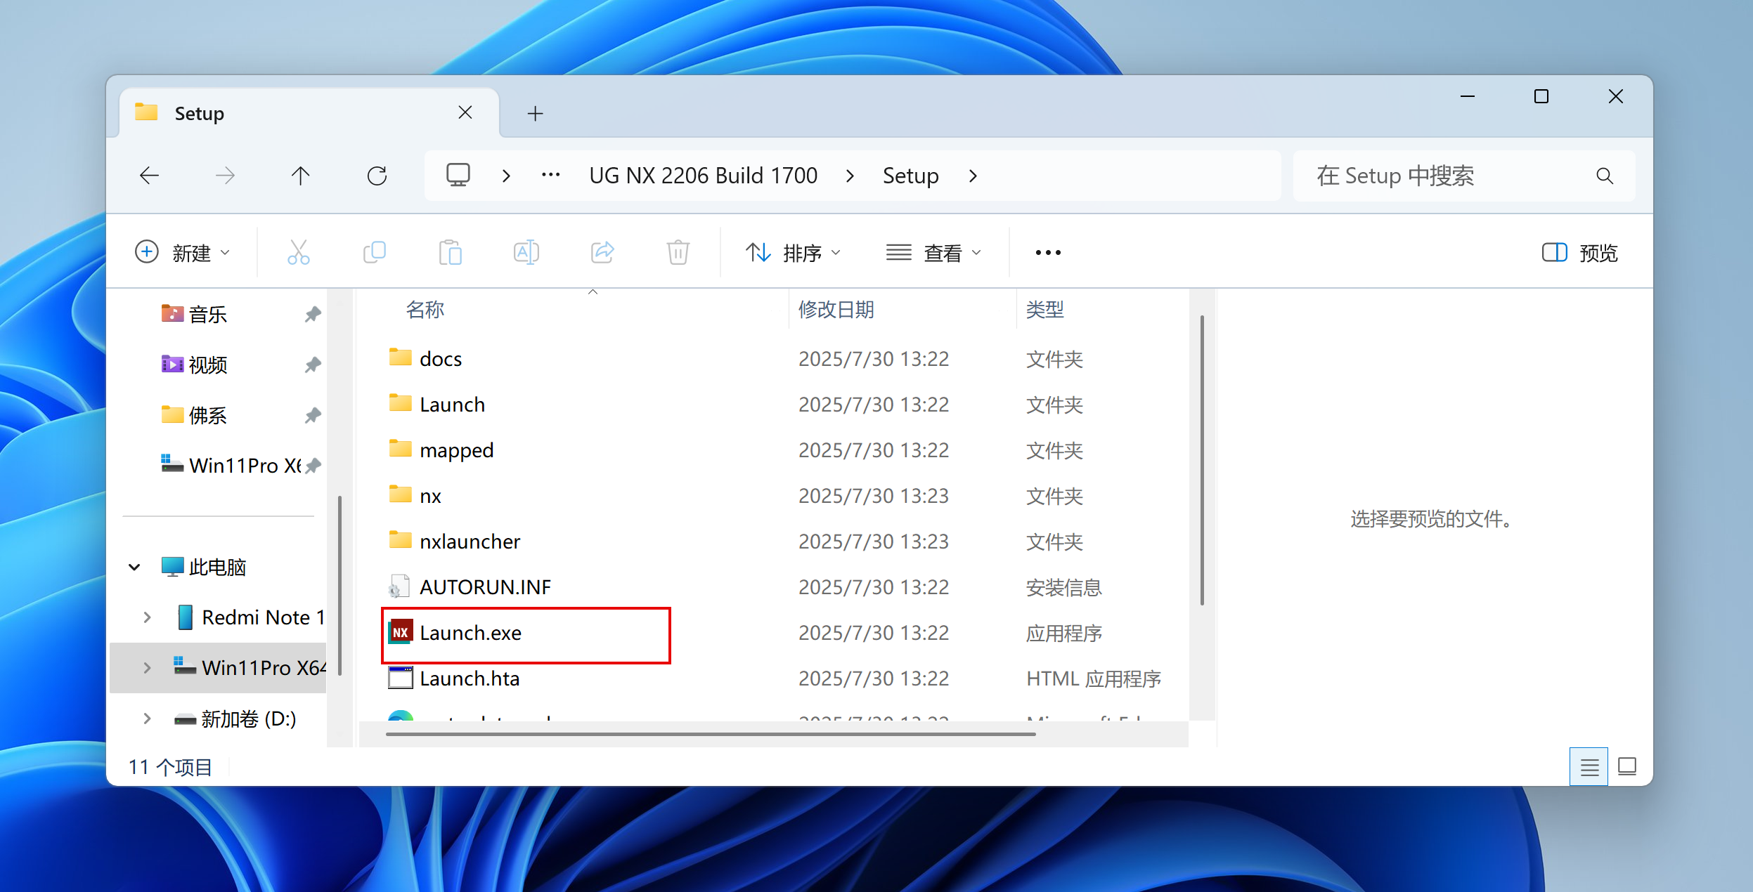Screen dimensions: 1753x892
Task: Switch to large thumbnails view
Action: pos(1627,767)
